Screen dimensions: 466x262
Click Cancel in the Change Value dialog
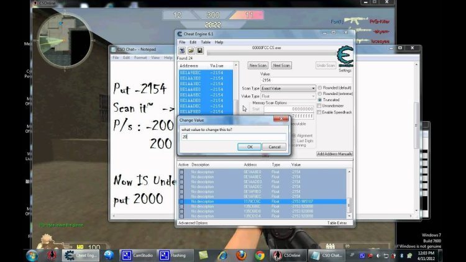[x=274, y=147]
